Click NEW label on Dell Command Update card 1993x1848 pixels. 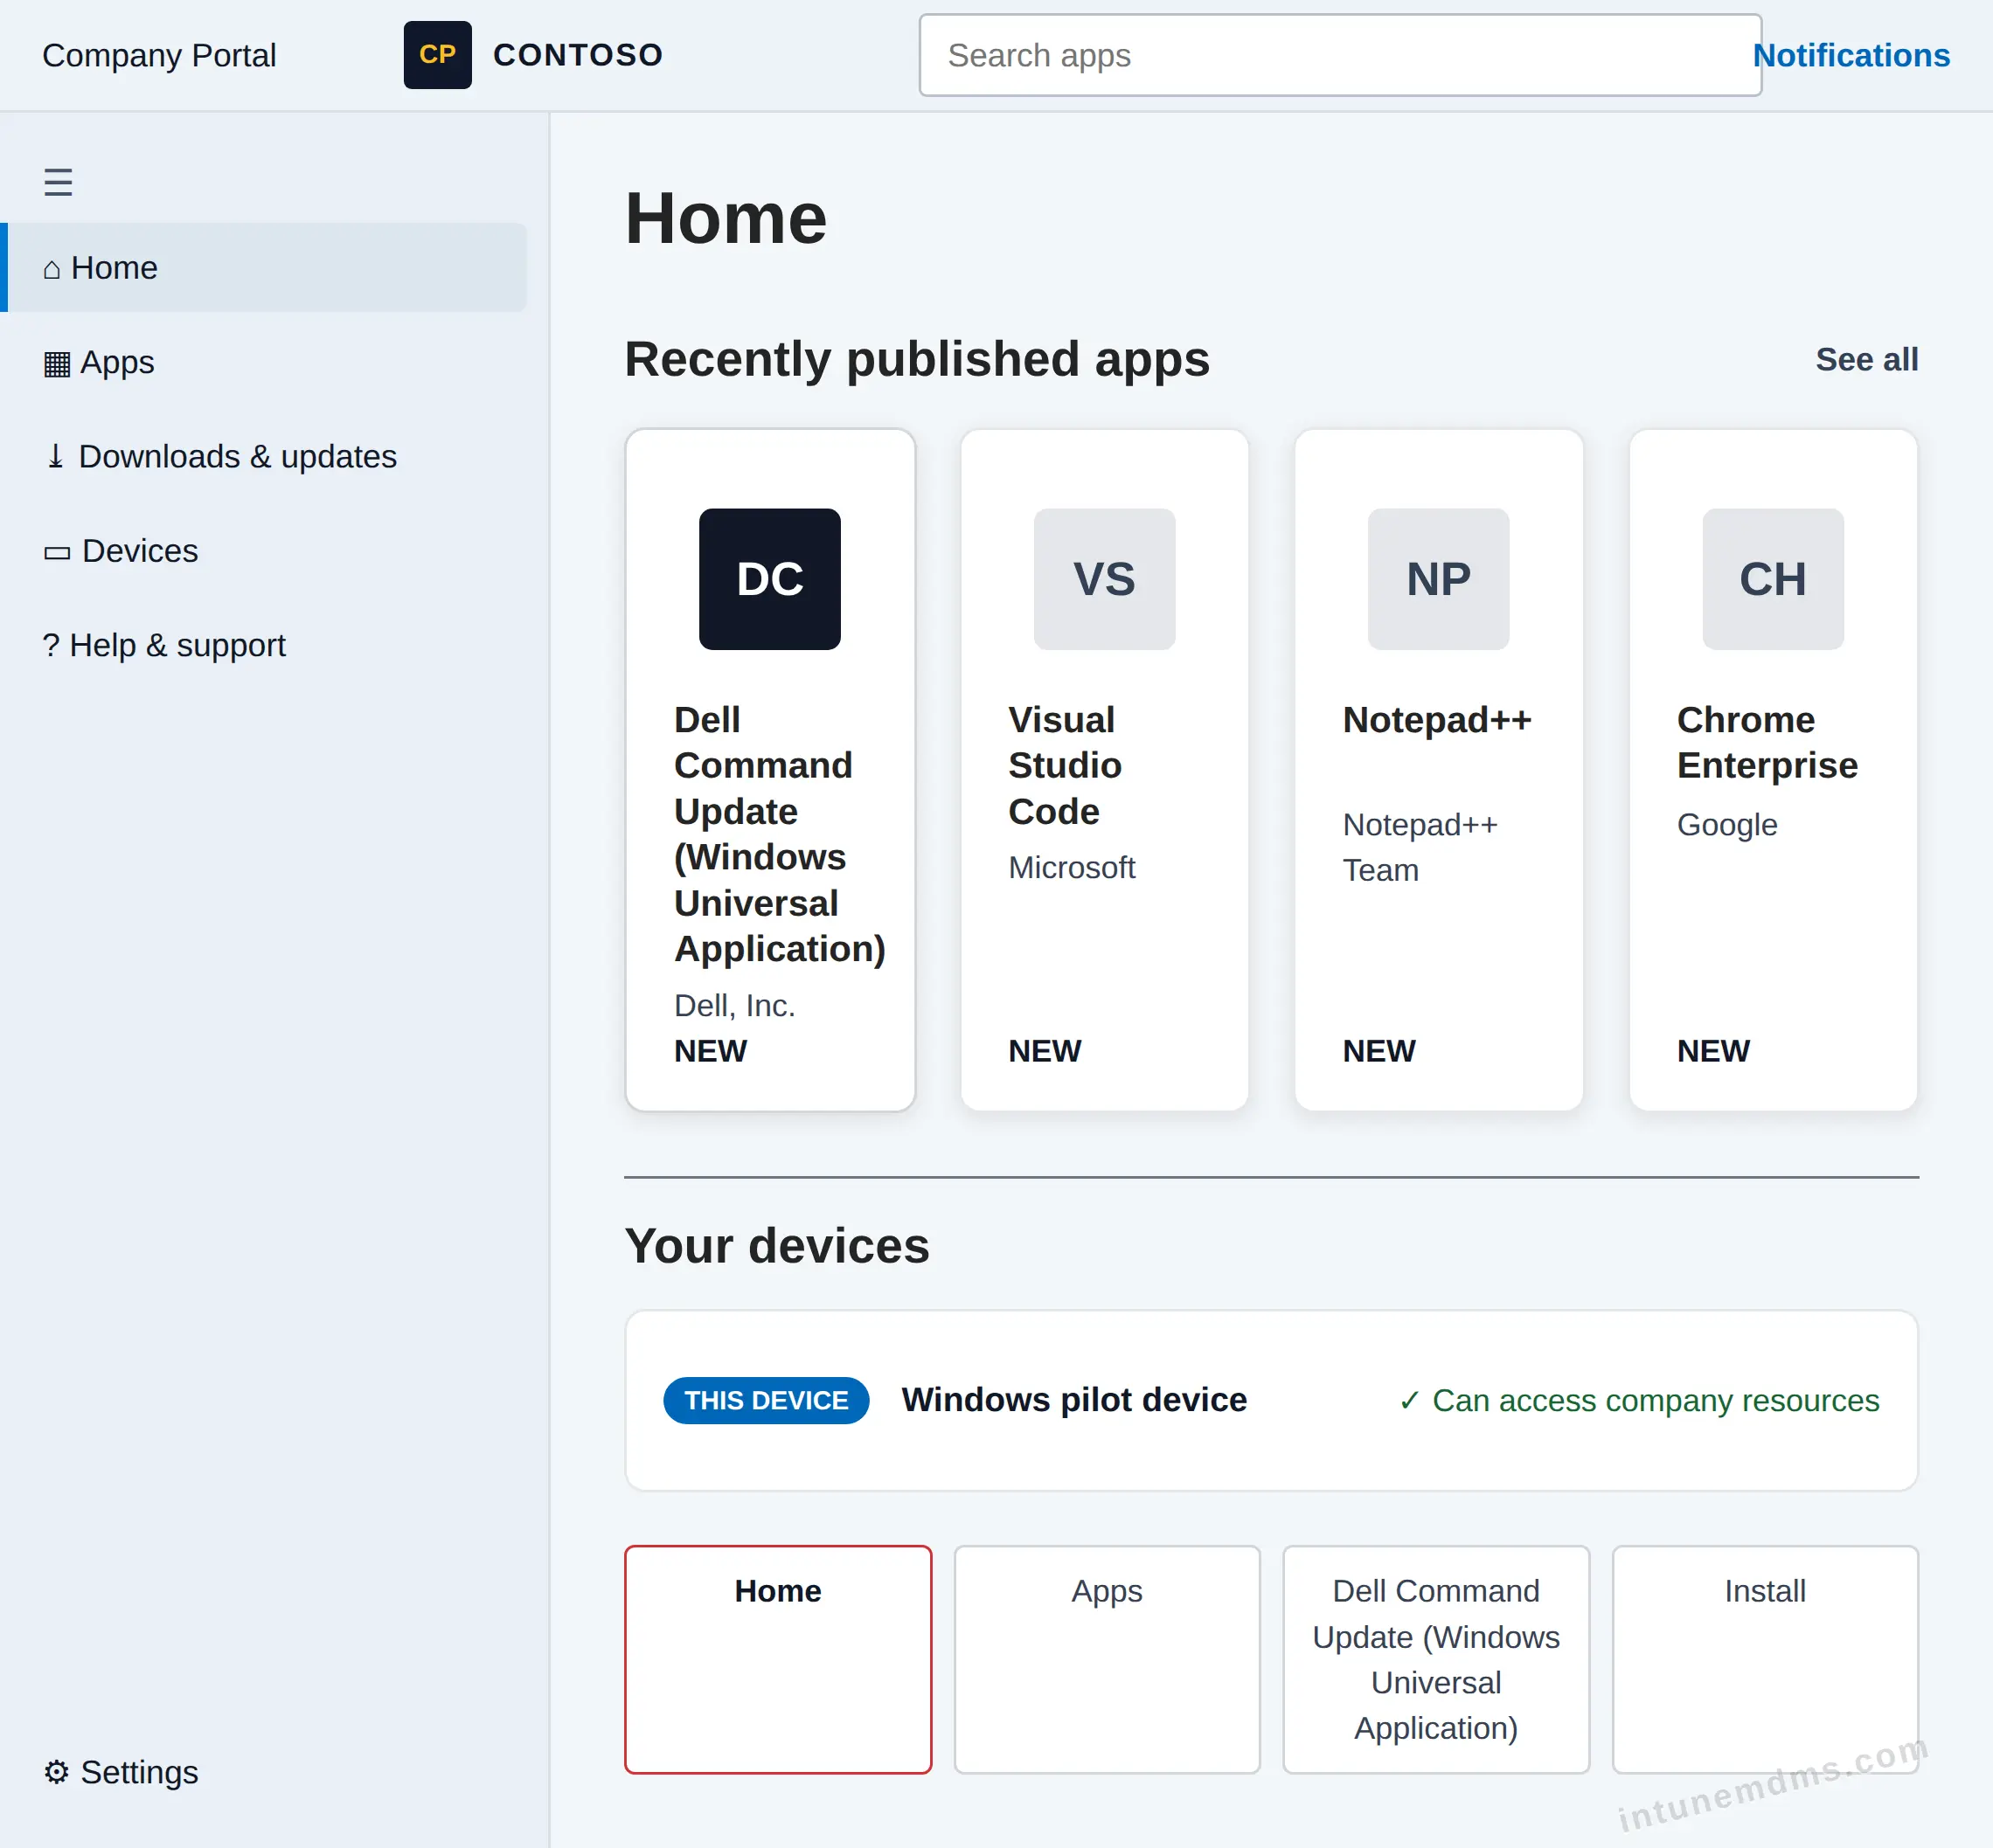[x=711, y=1051]
